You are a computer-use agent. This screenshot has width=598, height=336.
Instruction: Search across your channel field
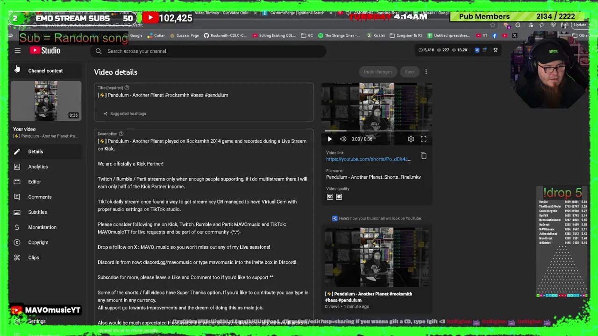click(x=208, y=51)
